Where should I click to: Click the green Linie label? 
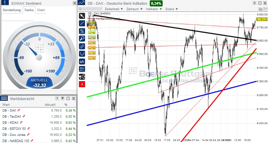[x=92, y=32]
